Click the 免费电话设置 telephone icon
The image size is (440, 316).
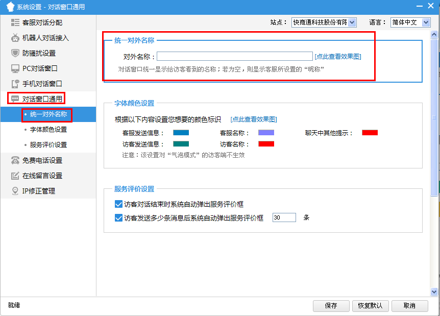[x=15, y=160]
